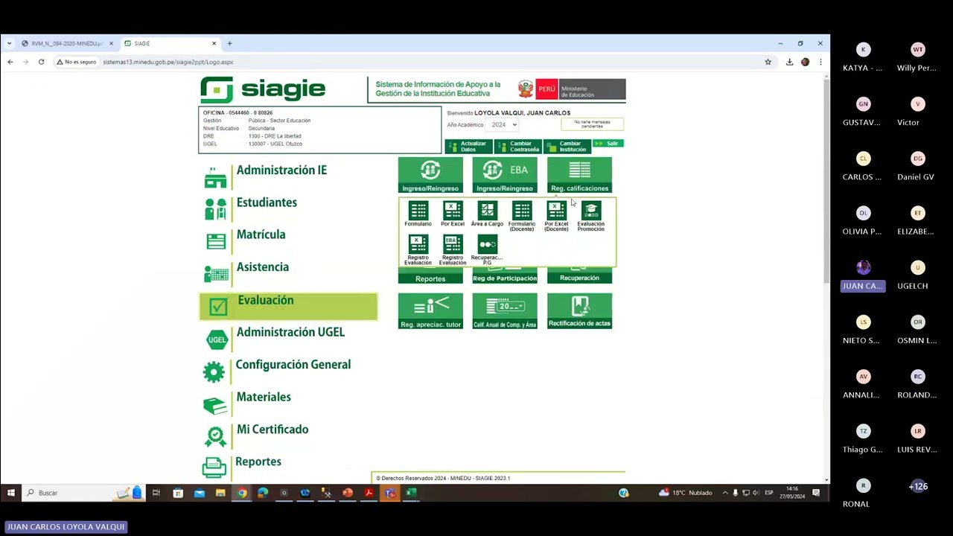
Task: Open Chrome downloads
Action: 789,62
